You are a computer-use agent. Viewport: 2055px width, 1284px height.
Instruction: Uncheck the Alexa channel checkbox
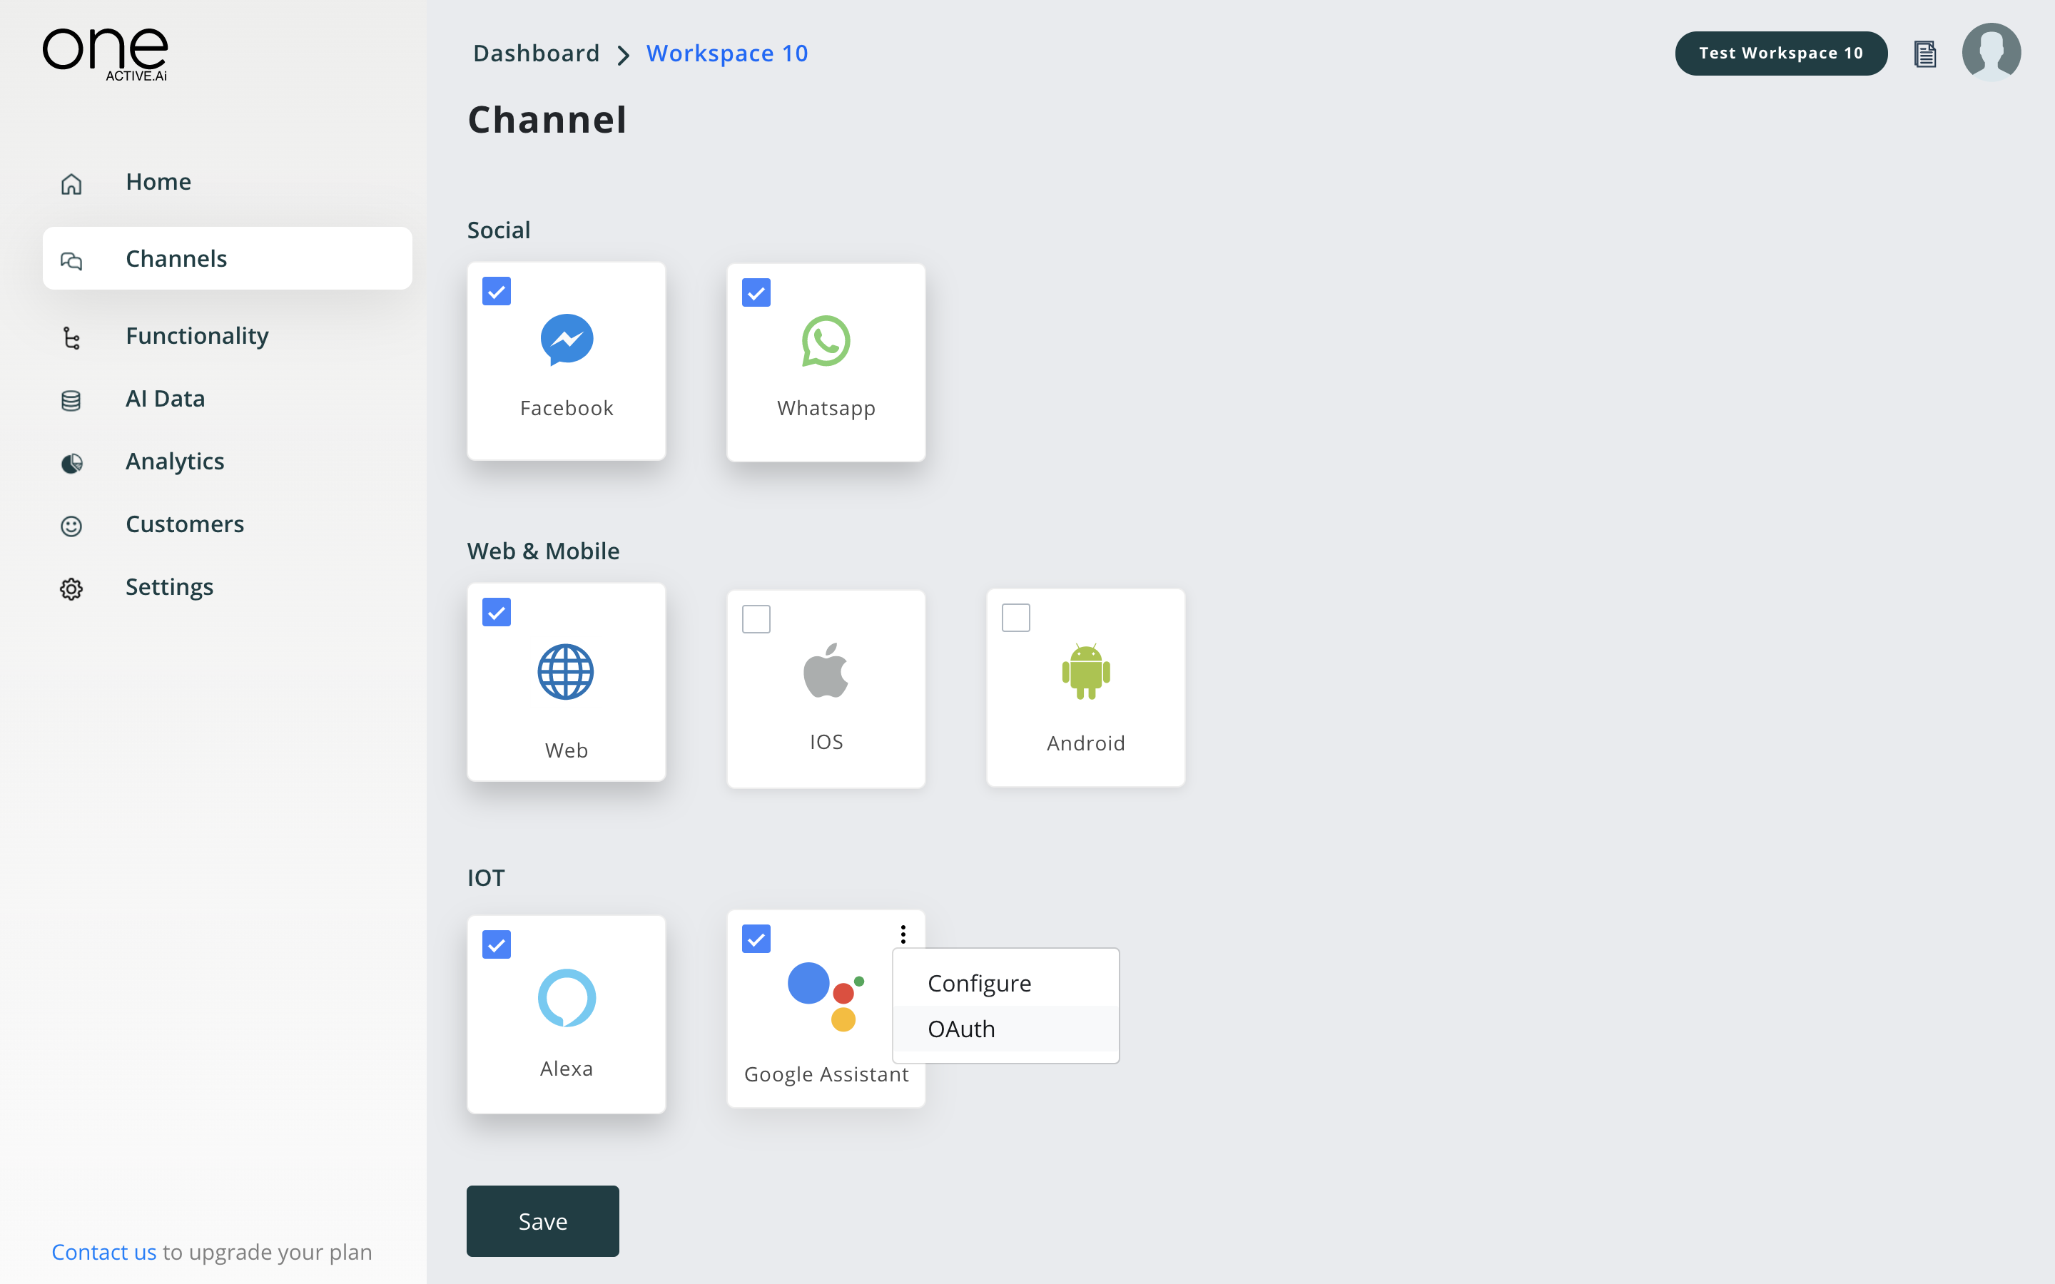click(x=496, y=944)
